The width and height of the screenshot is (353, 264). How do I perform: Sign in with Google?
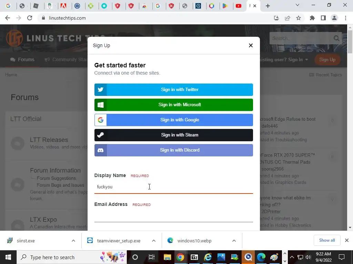click(x=174, y=120)
